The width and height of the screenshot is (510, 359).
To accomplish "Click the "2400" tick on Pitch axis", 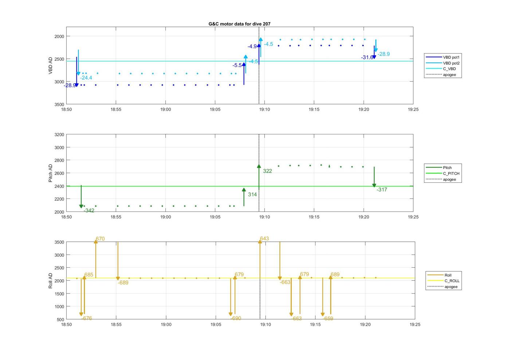I will click(x=59, y=186).
